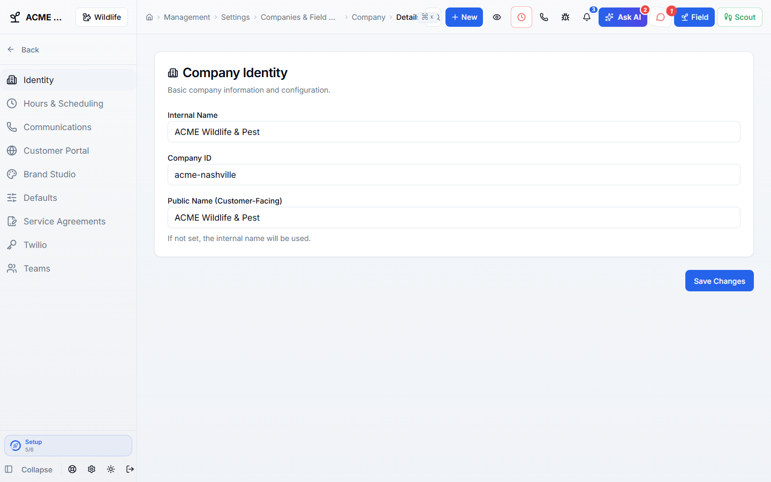Open notifications bell icon
This screenshot has height=482, width=771.
click(x=587, y=17)
